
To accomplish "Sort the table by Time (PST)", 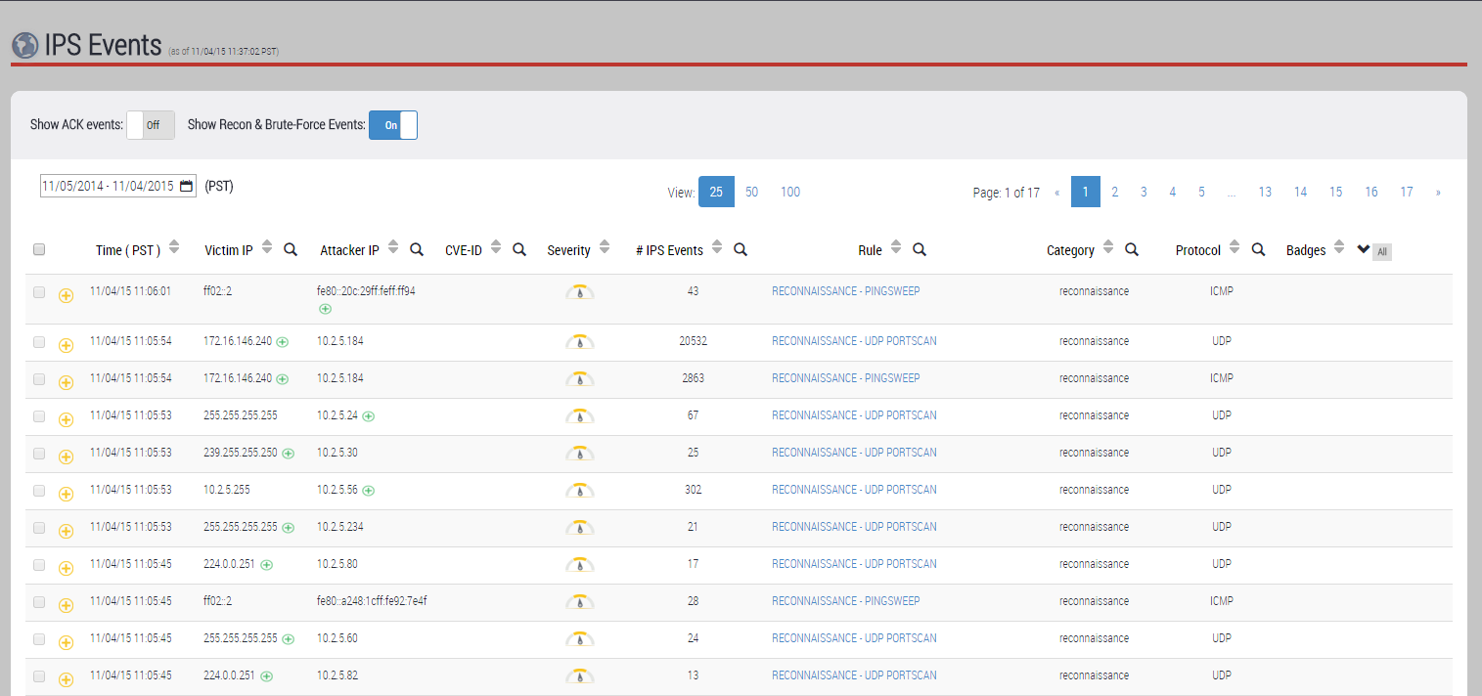I will click(x=174, y=248).
